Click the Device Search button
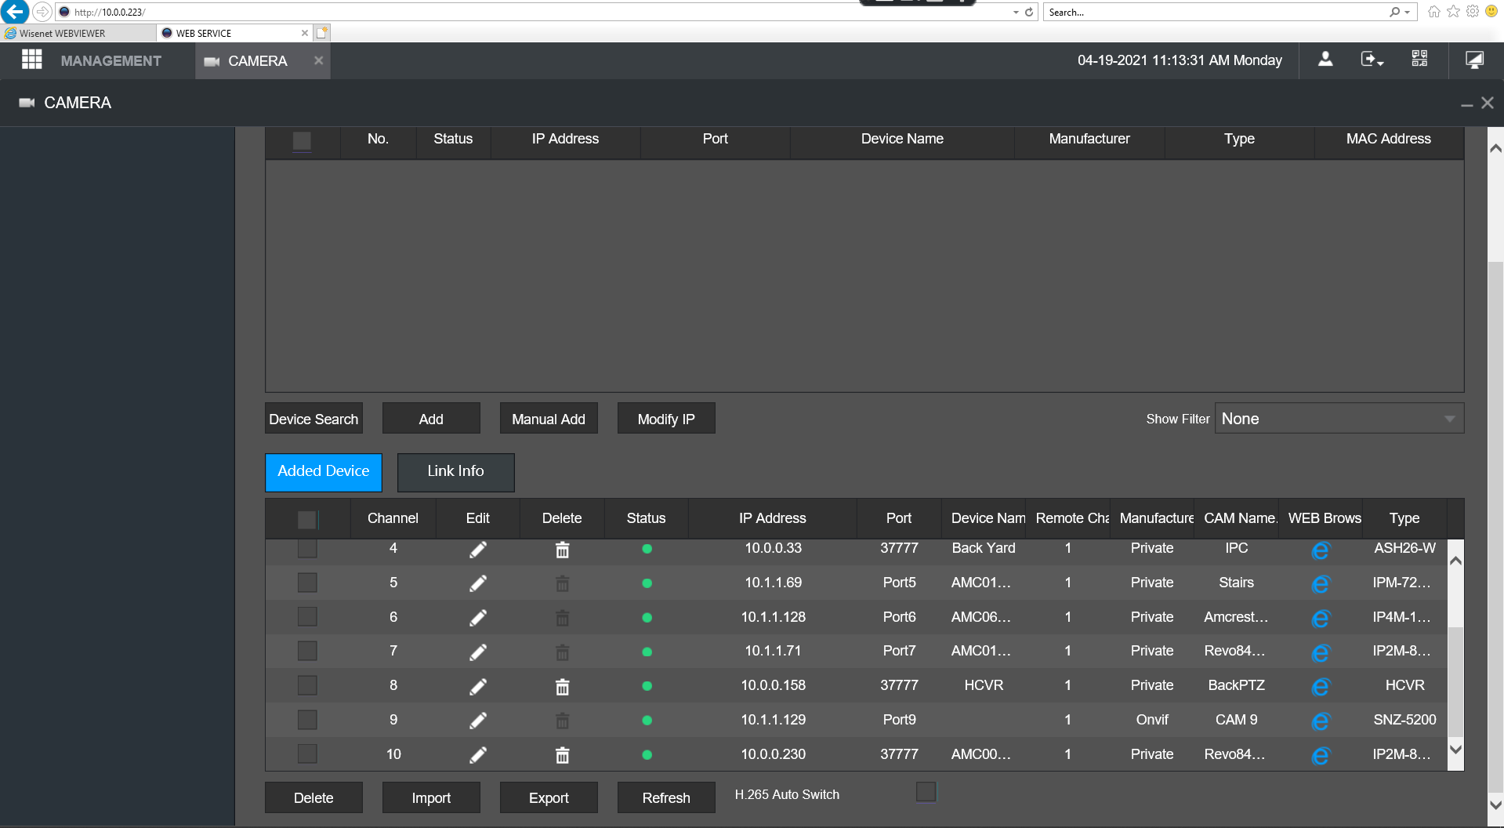This screenshot has width=1504, height=828. click(313, 419)
